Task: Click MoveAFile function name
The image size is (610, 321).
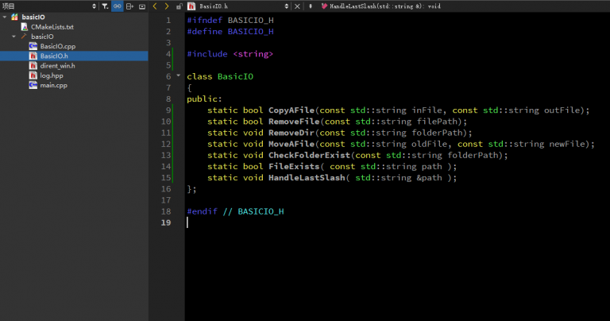Action: click(x=291, y=144)
